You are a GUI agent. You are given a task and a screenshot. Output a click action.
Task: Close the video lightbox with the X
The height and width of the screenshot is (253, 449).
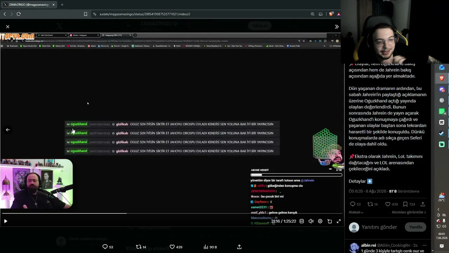tap(8, 27)
